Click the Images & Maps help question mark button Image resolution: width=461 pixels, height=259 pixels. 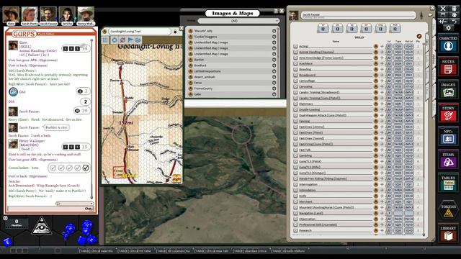[x=275, y=11]
